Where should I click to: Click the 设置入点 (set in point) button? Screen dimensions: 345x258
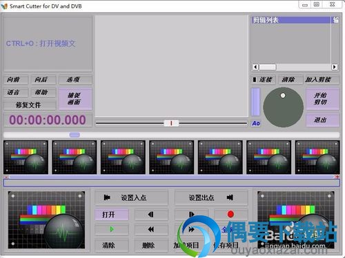pyautogui.click(x=131, y=197)
